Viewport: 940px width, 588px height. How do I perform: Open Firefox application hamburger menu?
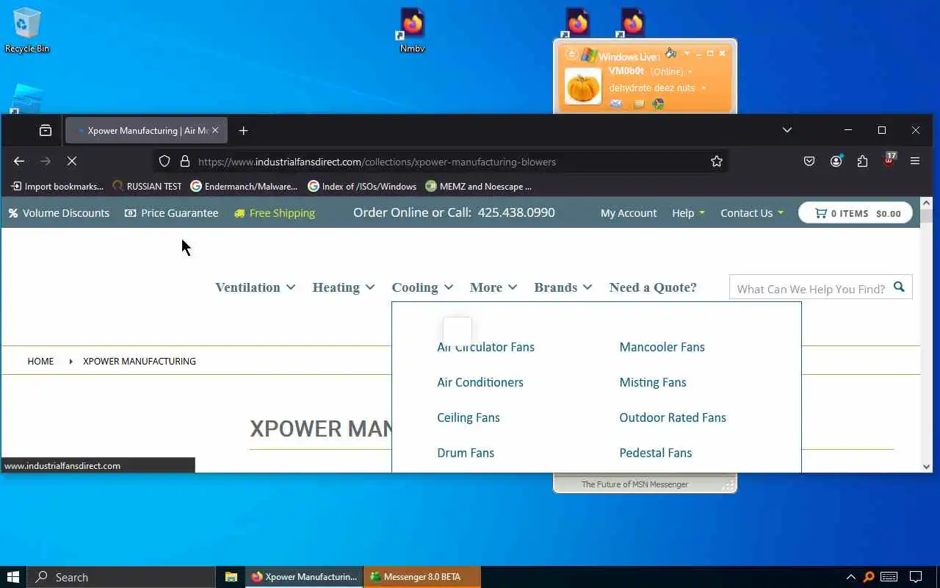point(915,162)
